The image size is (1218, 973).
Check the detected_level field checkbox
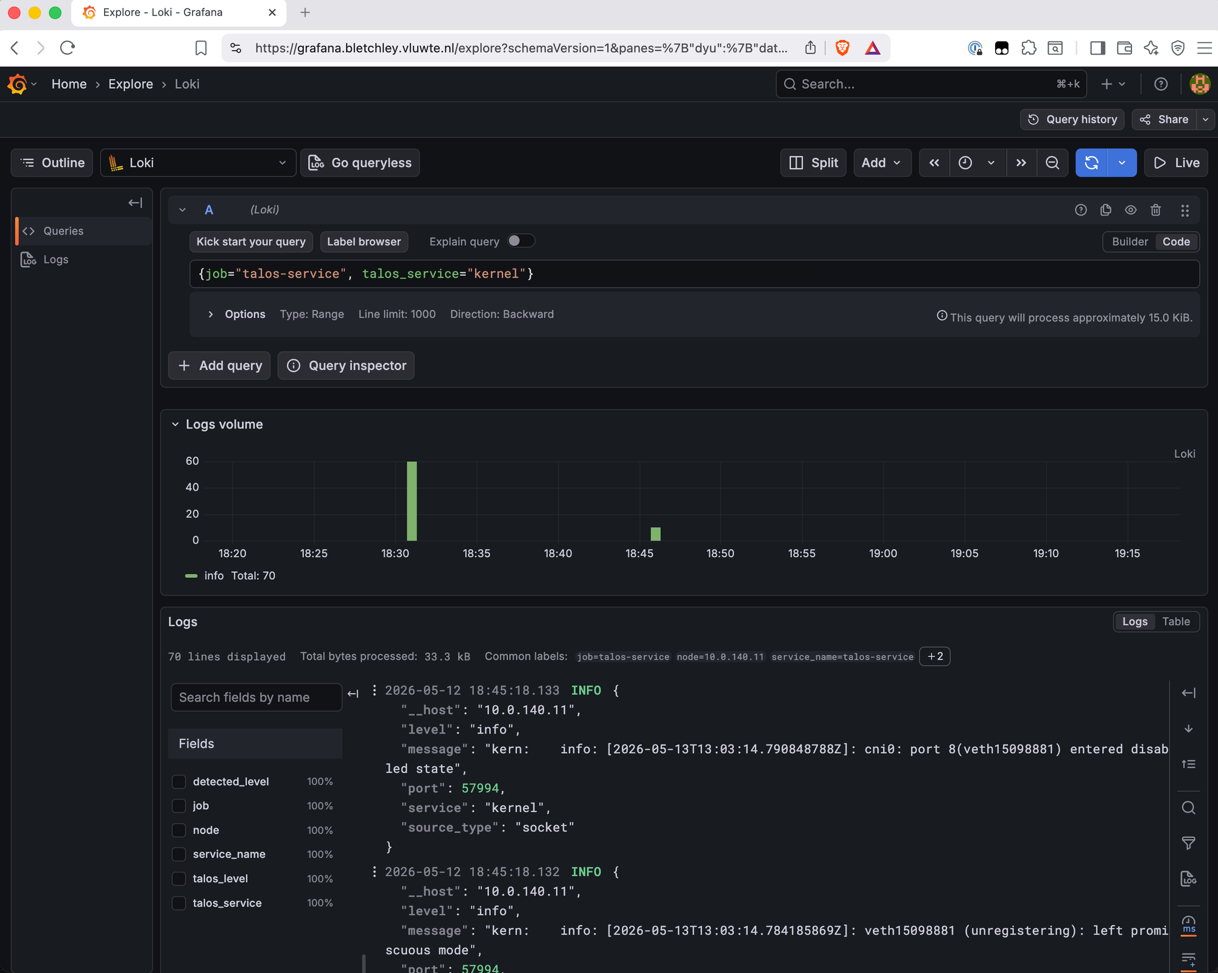click(178, 781)
